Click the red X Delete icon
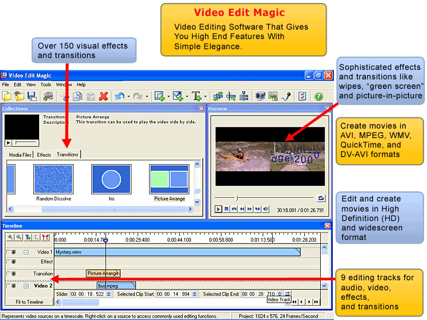 (103, 96)
